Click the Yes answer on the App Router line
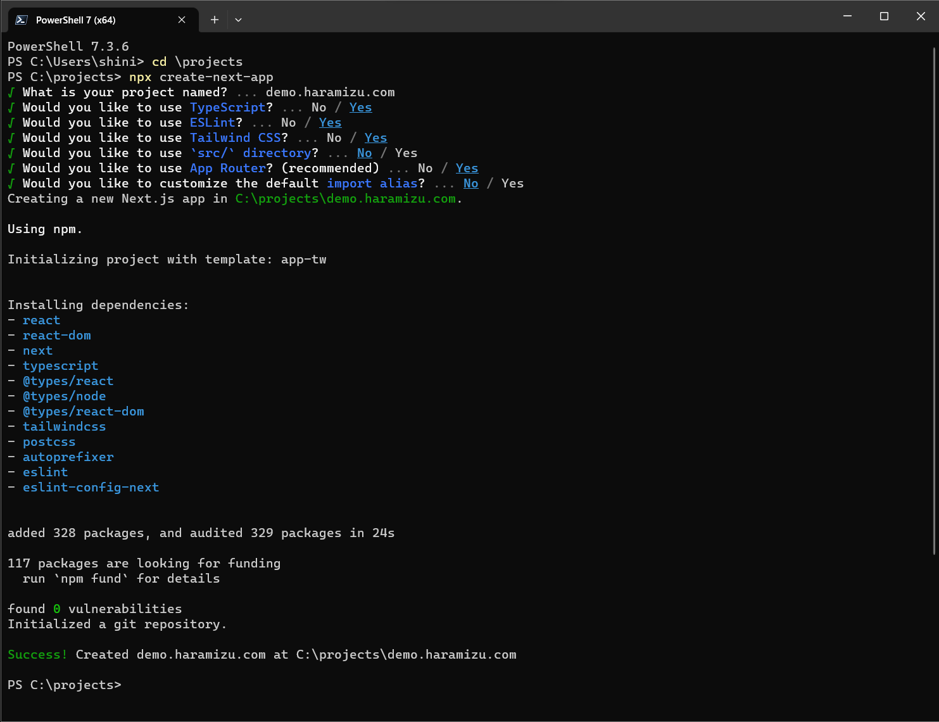939x722 pixels. [x=467, y=168]
